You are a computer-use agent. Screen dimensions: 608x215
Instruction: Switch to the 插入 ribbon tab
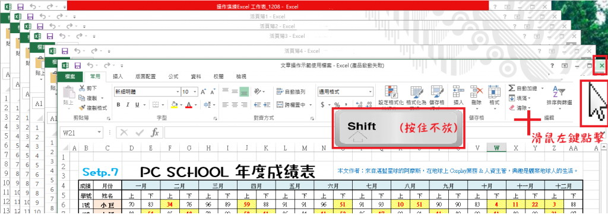coord(118,76)
